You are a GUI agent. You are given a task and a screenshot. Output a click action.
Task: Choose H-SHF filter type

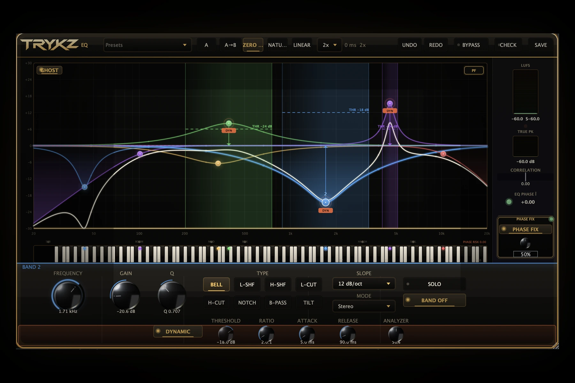coord(278,284)
